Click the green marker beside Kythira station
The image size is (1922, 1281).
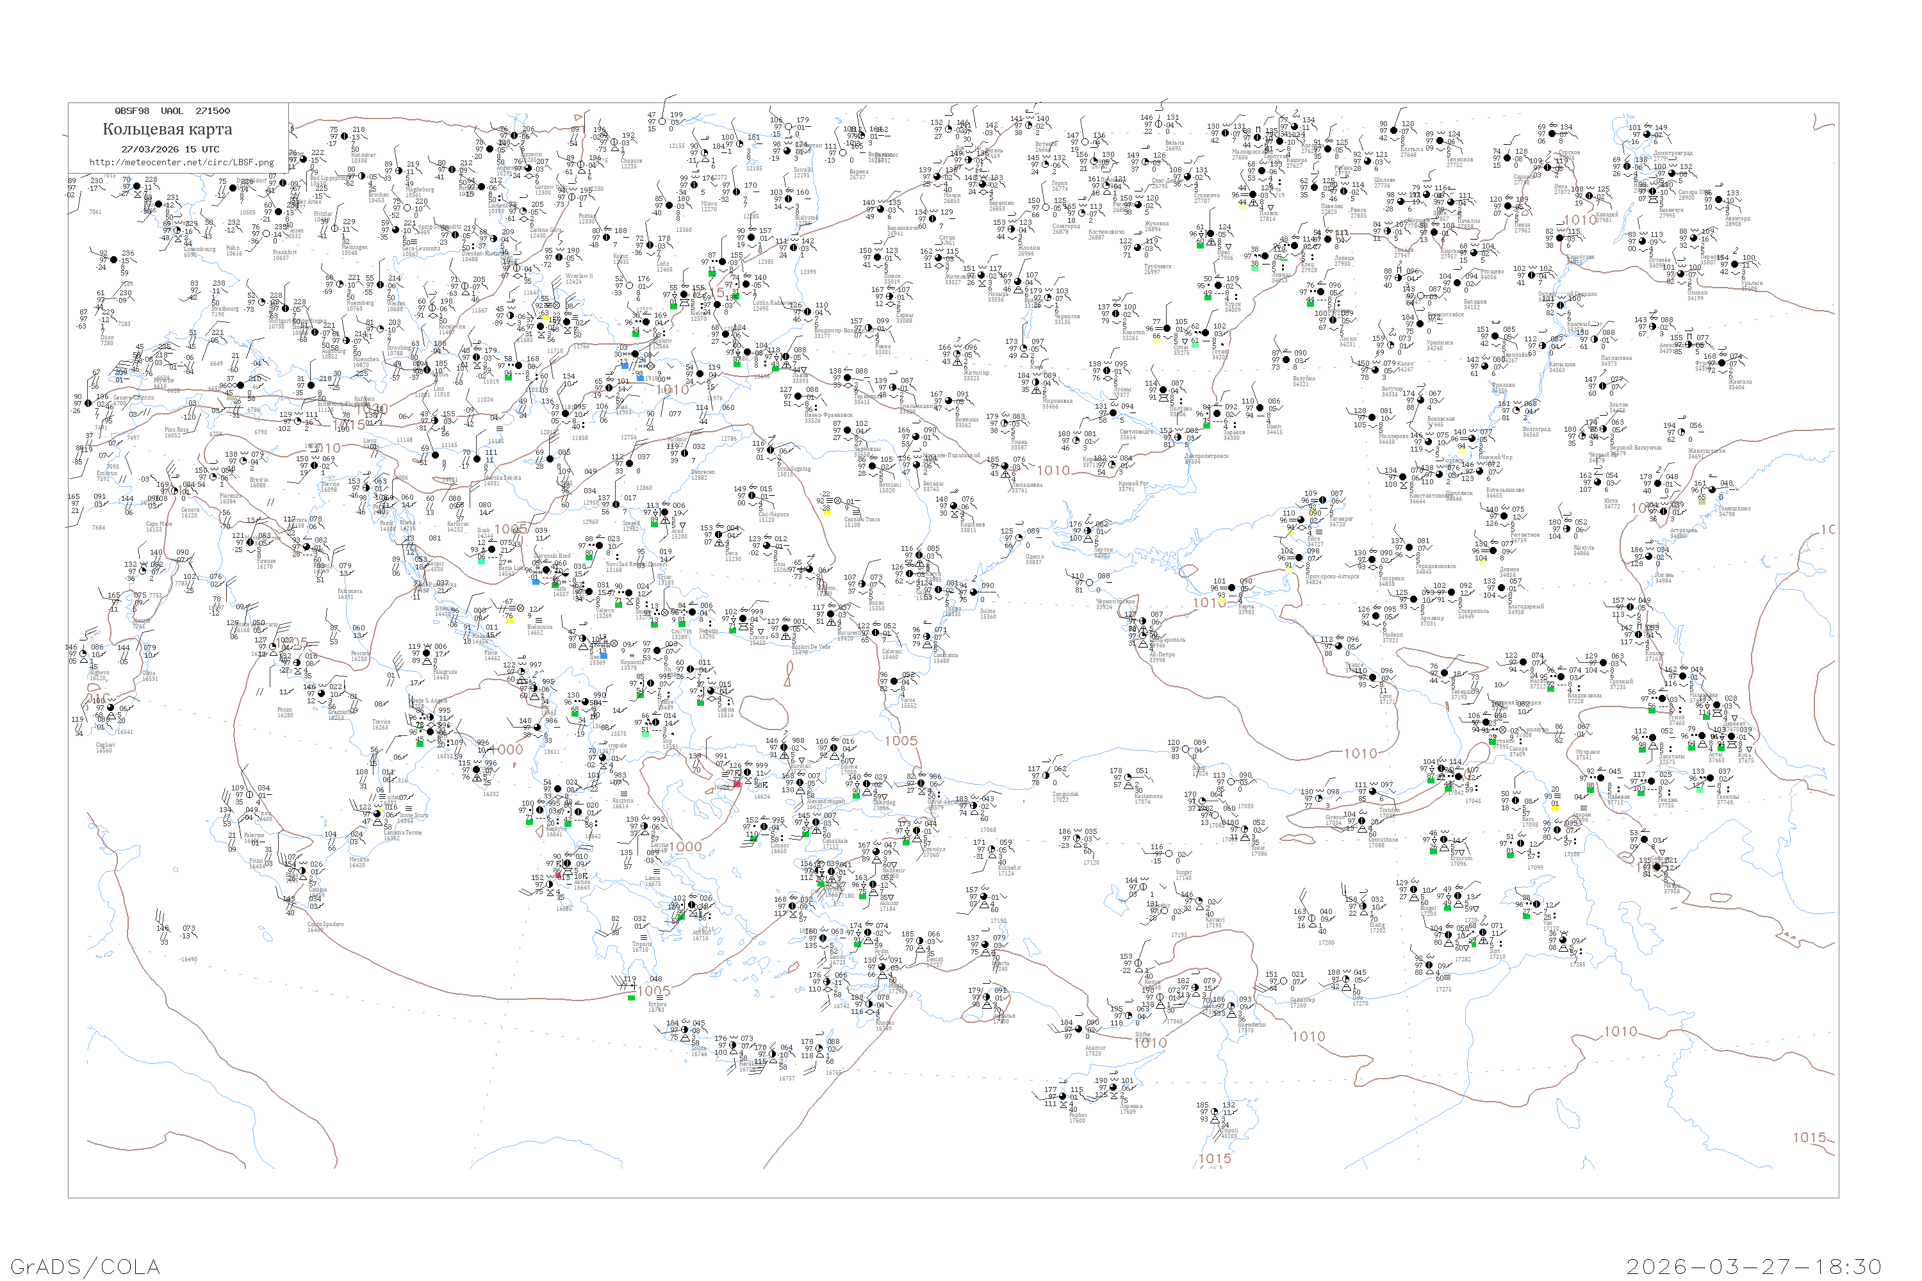[631, 997]
